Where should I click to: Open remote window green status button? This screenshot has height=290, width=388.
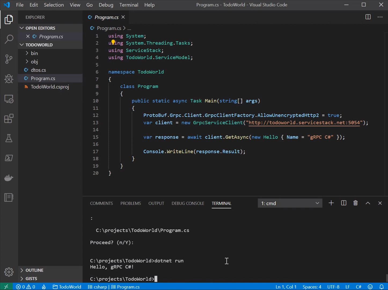[6, 287]
